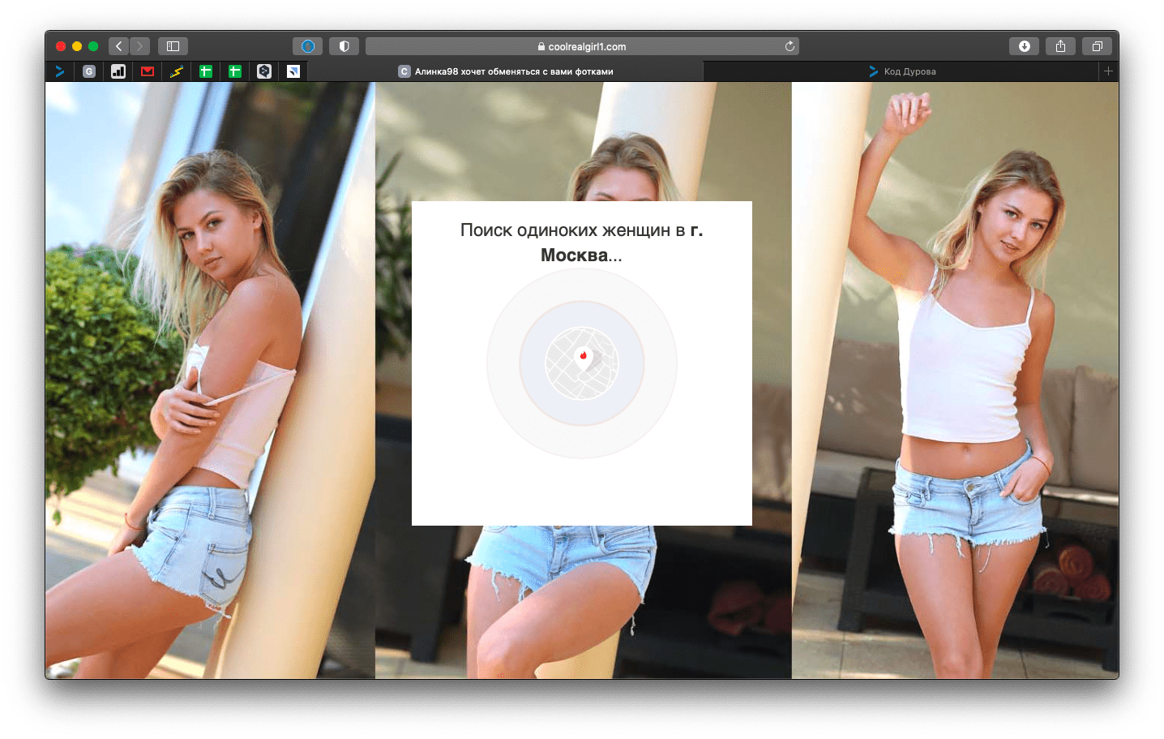The image size is (1164, 739).
Task: Open the first green cross pinned tab
Action: pyautogui.click(x=206, y=71)
